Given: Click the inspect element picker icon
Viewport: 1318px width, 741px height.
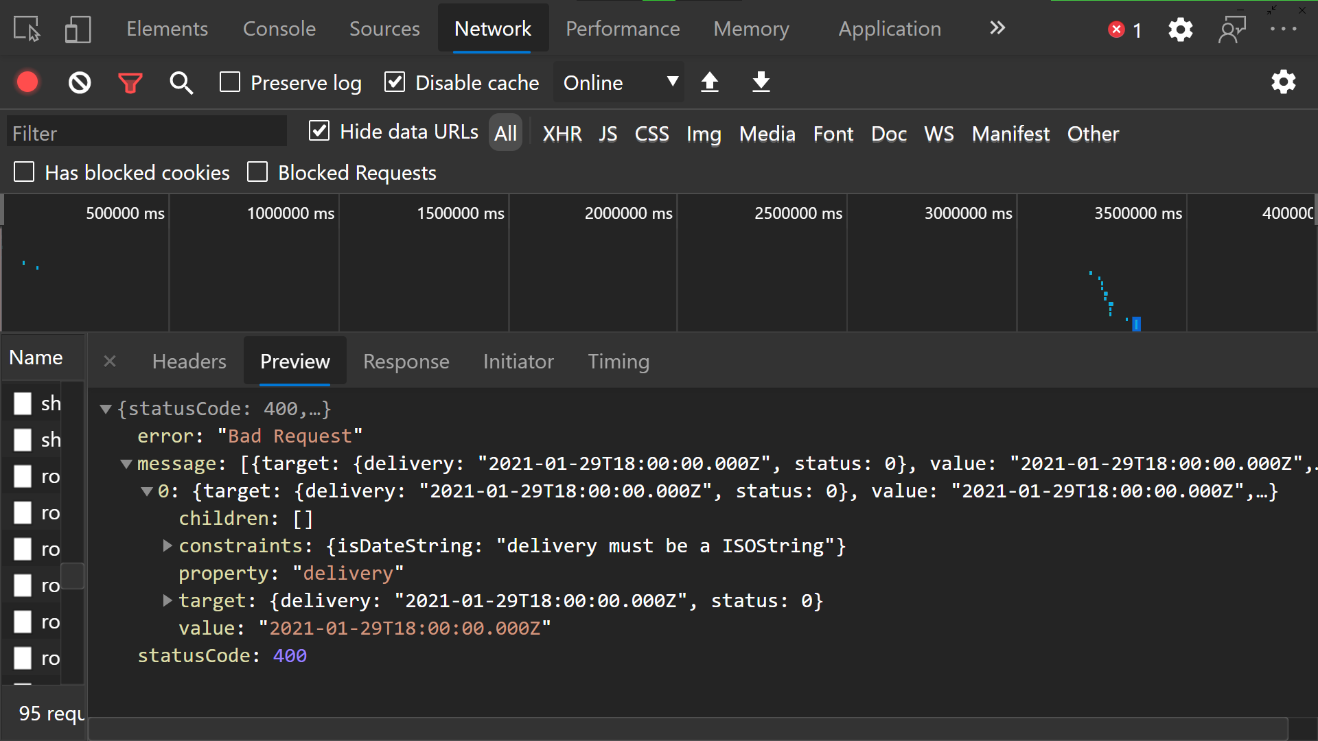Looking at the screenshot, I should (27, 30).
